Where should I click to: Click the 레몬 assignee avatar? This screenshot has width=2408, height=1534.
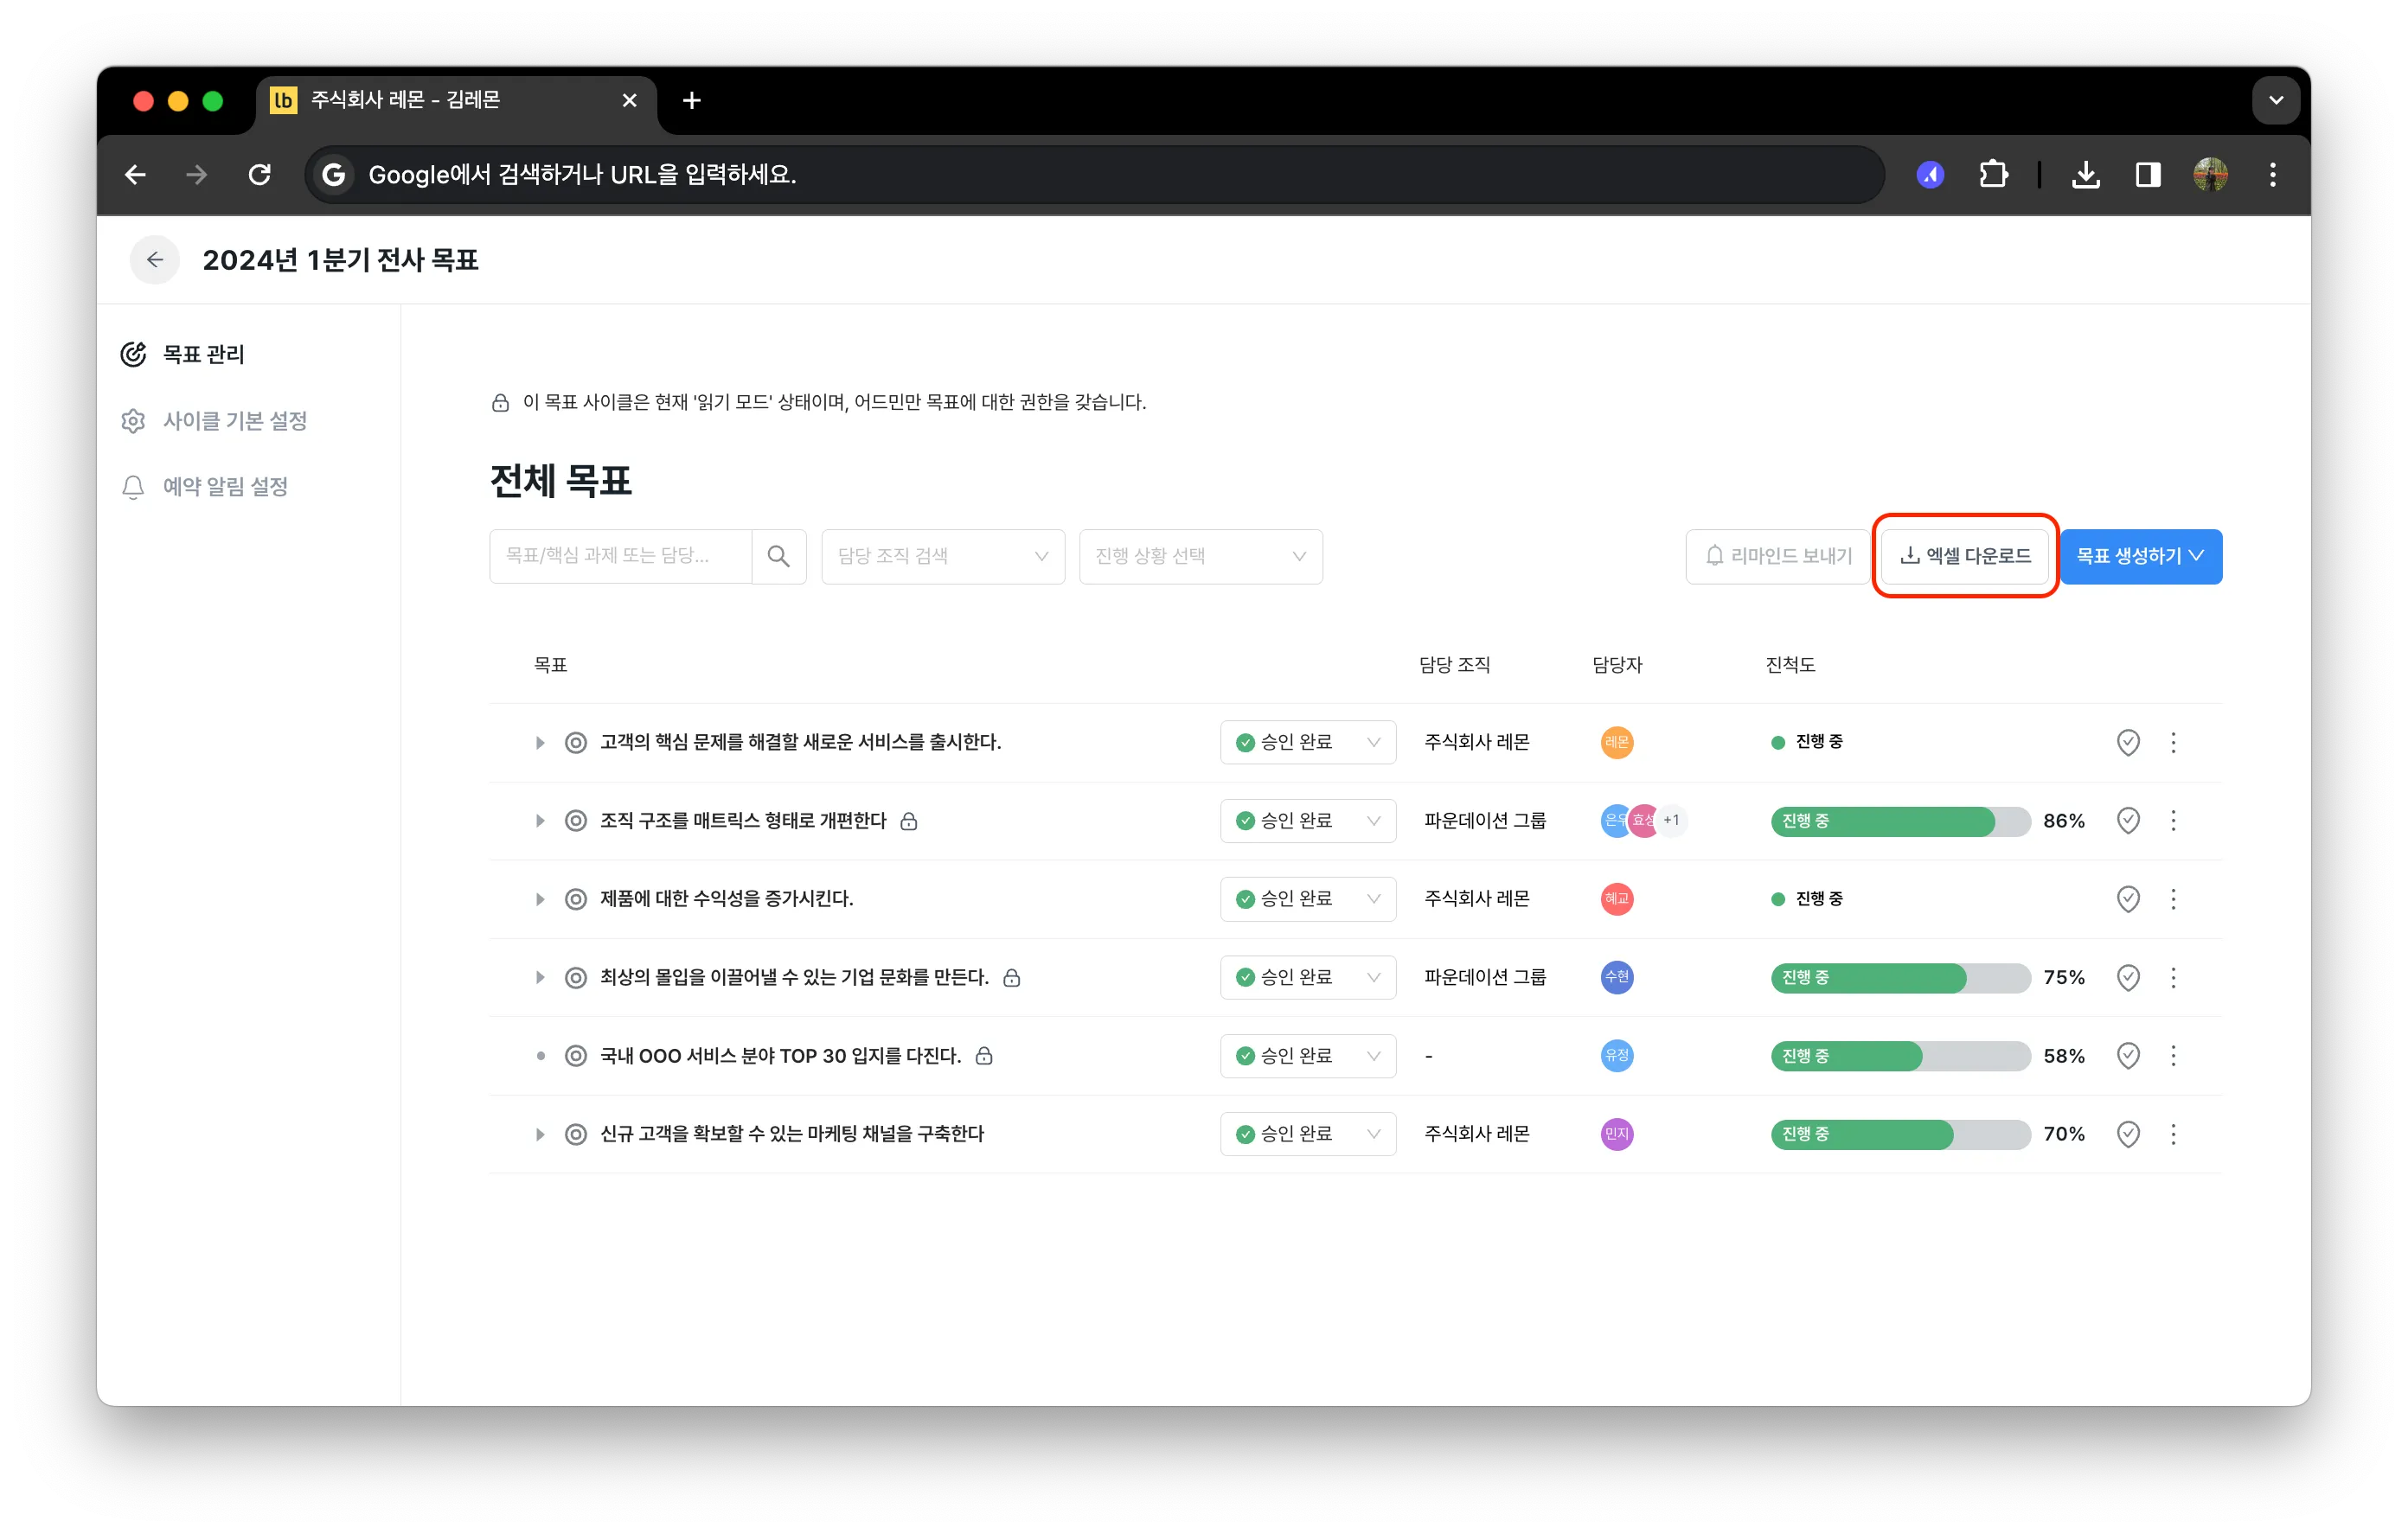pos(1617,742)
